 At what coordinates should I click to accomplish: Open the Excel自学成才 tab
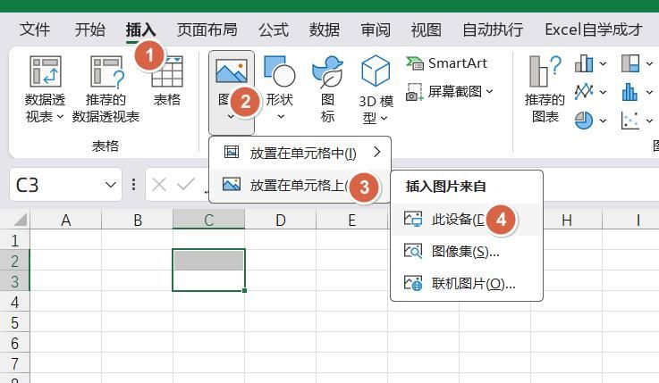pos(594,29)
